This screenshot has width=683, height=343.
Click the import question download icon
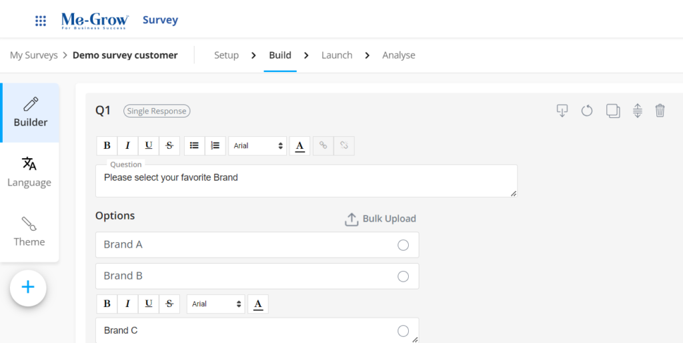point(562,111)
